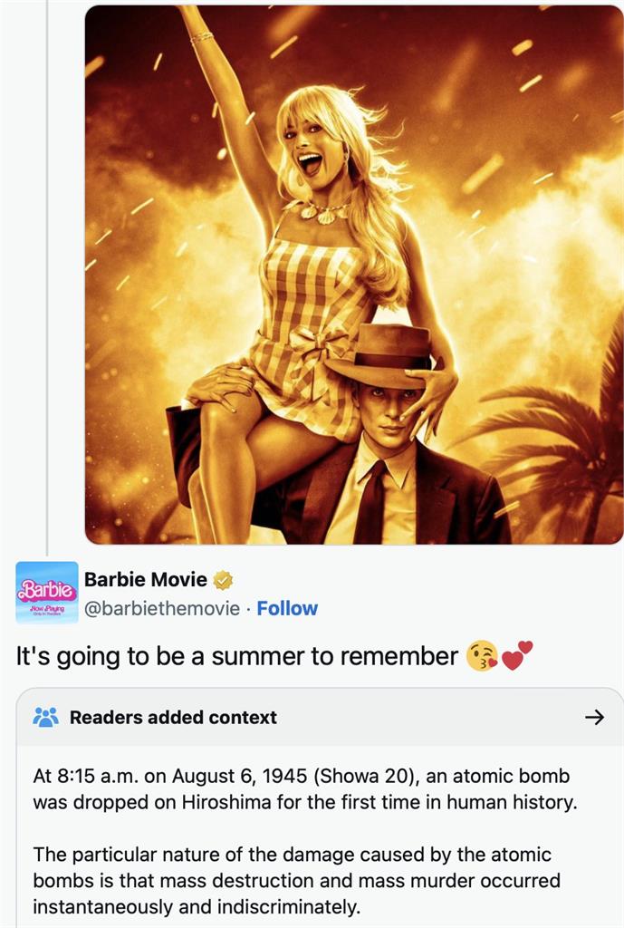Image resolution: width=624 pixels, height=928 pixels.
Task: Click the kissing face emoji
Action: pos(482,656)
